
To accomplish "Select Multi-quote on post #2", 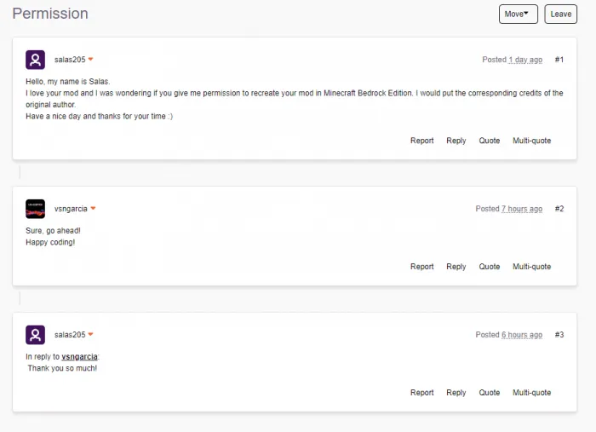I will pos(532,267).
